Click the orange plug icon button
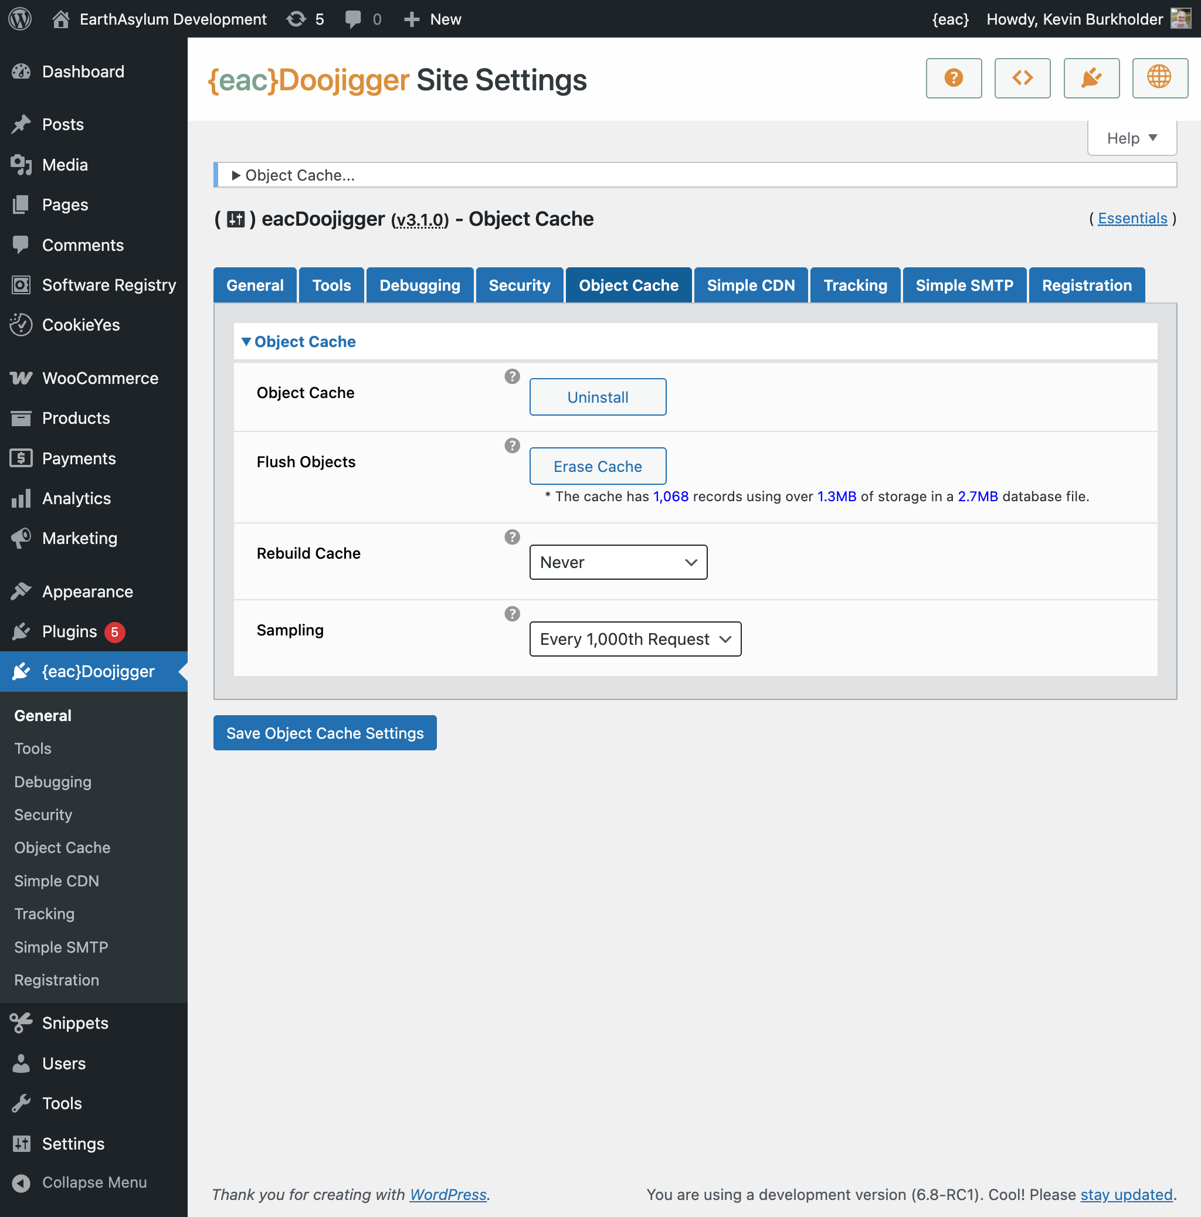The width and height of the screenshot is (1201, 1217). coord(1091,78)
